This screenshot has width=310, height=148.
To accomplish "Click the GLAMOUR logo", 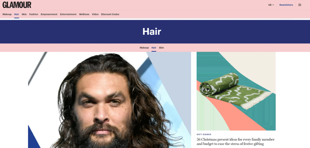I will pos(17,5).
